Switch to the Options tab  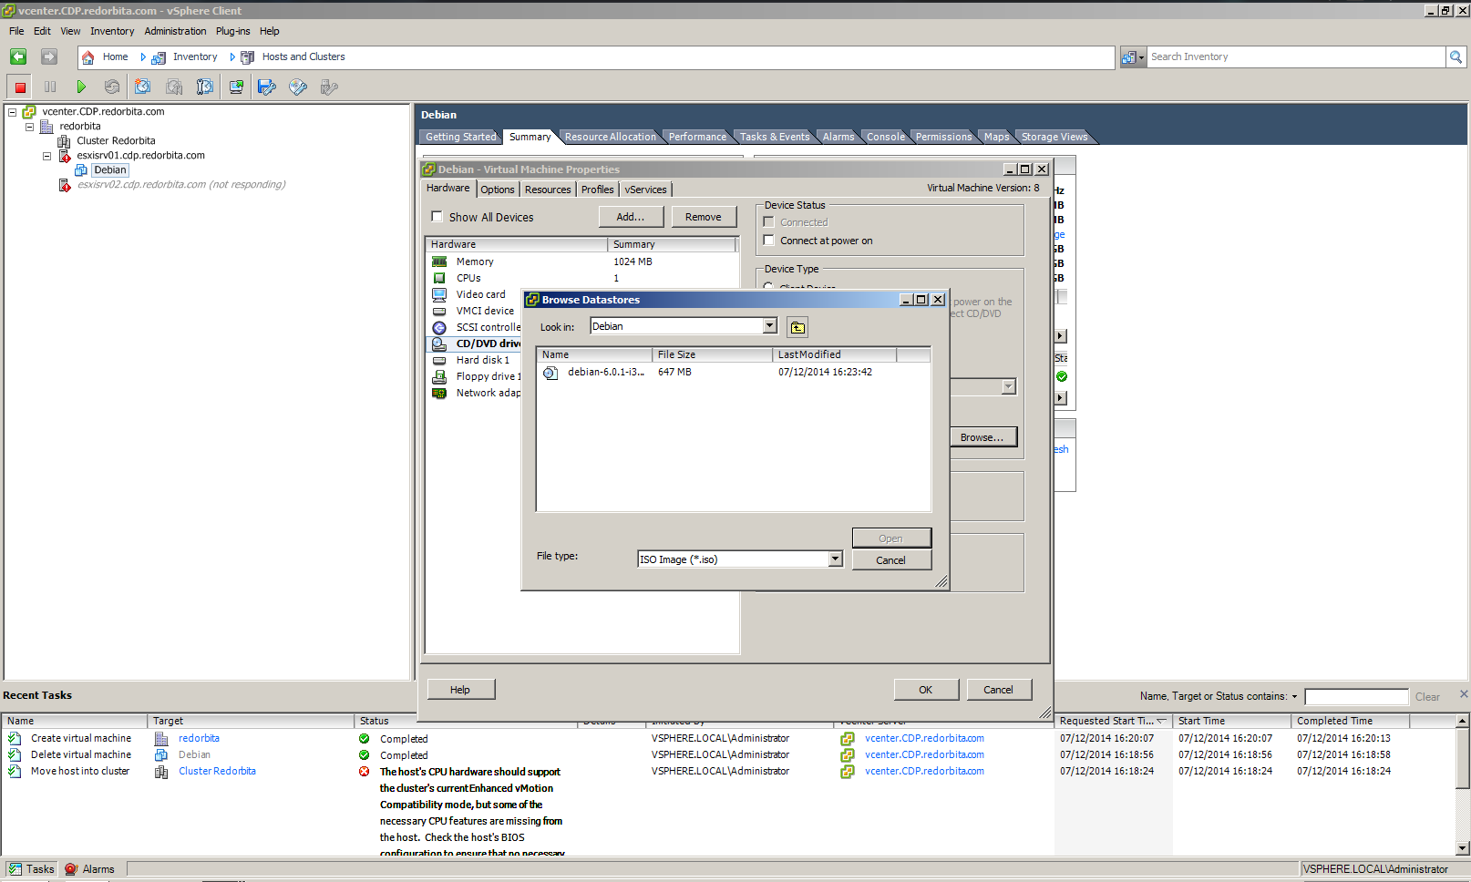pos(498,190)
